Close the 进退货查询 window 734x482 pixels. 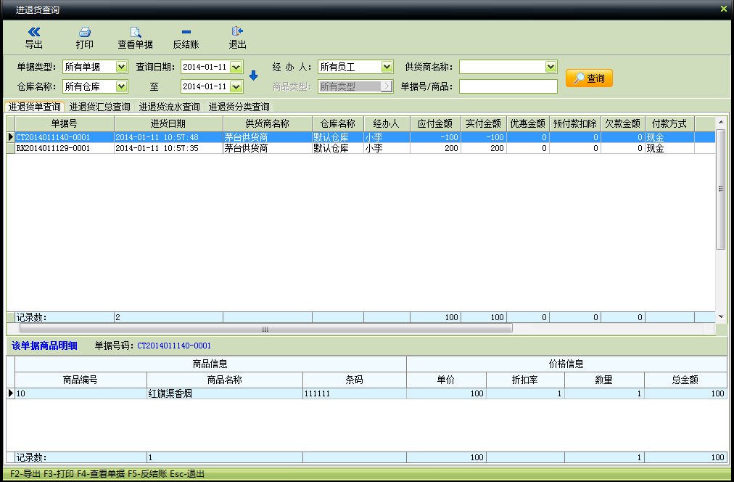pos(723,9)
